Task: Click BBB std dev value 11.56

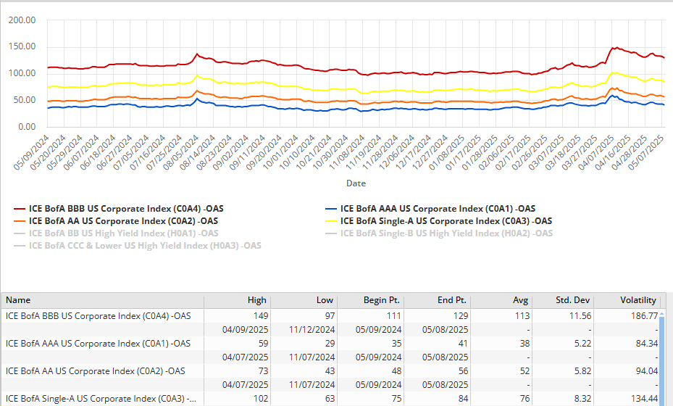Action: [x=580, y=316]
